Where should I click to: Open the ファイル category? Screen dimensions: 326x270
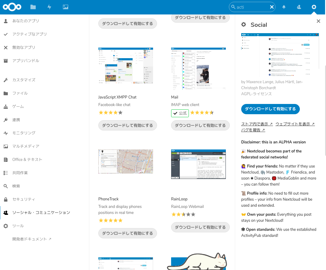click(20, 93)
